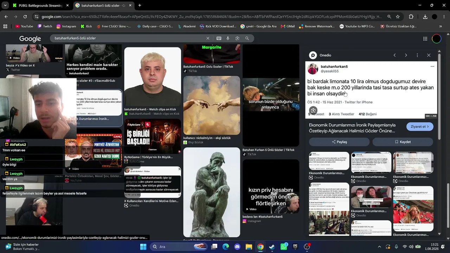The height and width of the screenshot is (253, 450).
Task: Open the on-screen keyboard input tool
Action: coord(219,38)
